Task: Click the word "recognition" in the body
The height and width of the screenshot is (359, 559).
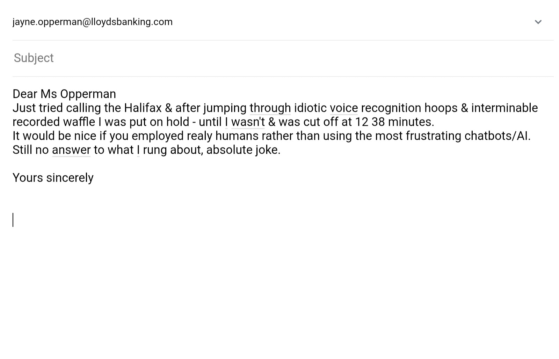Action: pyautogui.click(x=391, y=108)
